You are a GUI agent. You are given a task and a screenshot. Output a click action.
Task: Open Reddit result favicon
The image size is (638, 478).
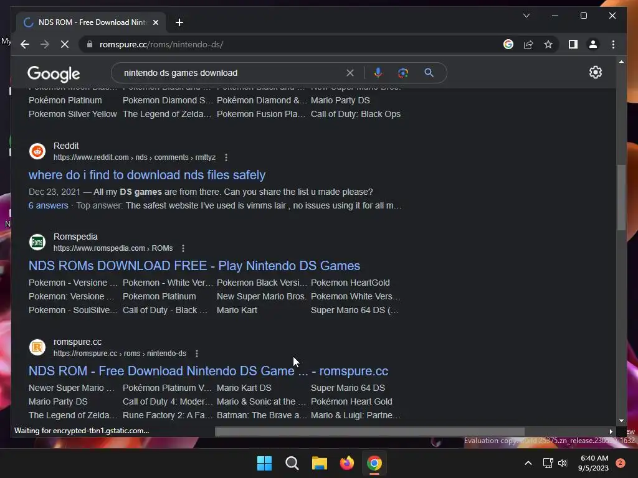coord(37,151)
